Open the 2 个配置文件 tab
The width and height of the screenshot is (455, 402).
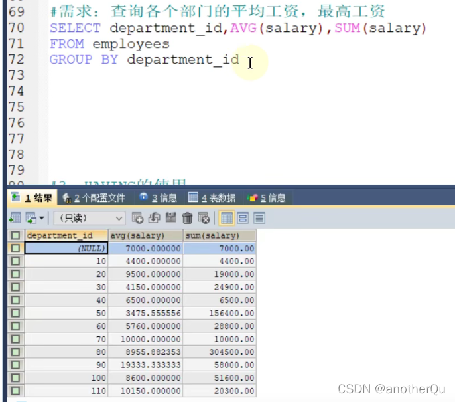point(94,198)
